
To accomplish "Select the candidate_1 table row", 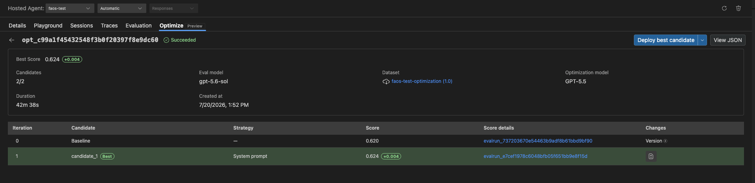I will tap(376, 156).
